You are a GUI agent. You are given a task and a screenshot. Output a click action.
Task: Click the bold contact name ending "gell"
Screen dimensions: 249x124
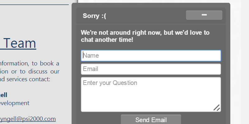(x=4, y=95)
